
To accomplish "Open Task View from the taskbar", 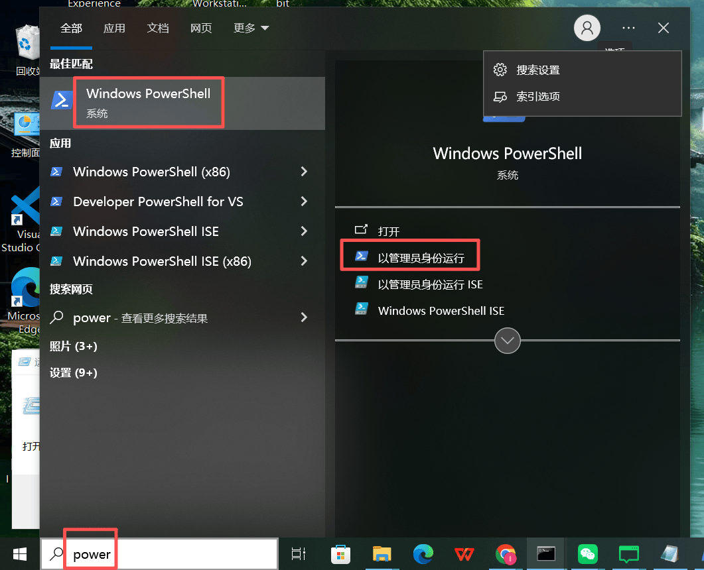I will click(x=298, y=554).
